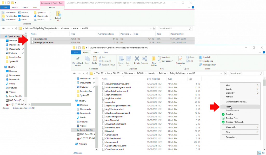Refresh the zip window address bar
Image resolution: width=266 pixels, height=155 pixels.
point(154,28)
